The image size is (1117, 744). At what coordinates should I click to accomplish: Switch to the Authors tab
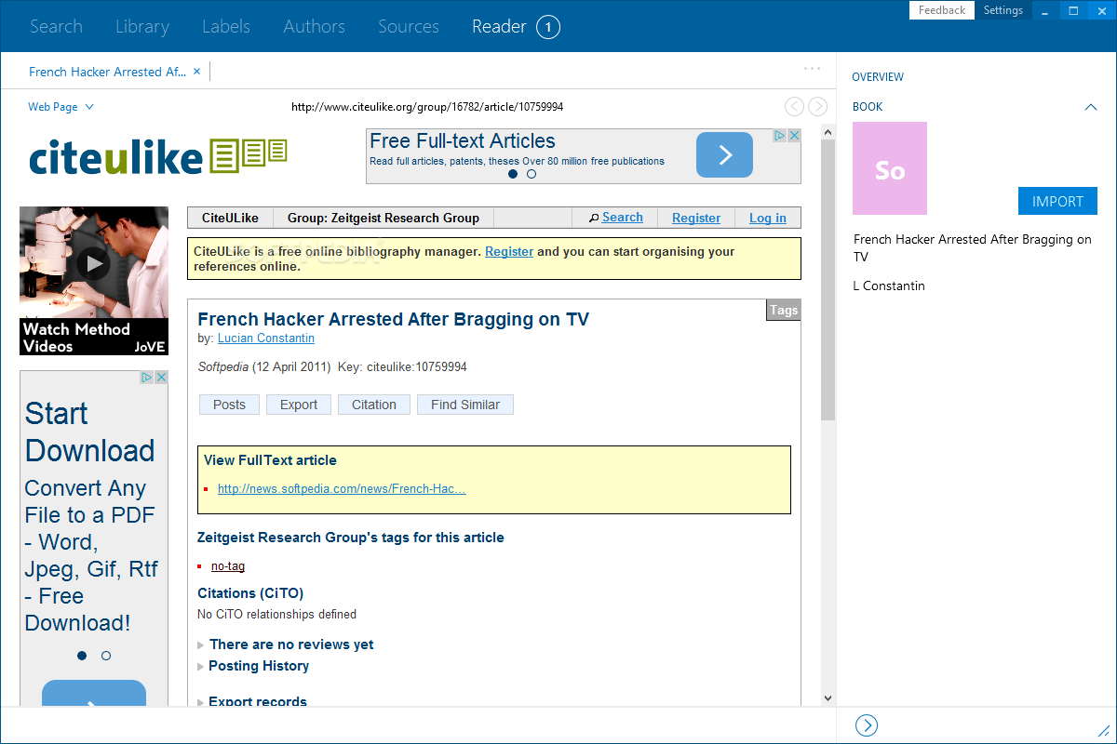pos(315,27)
